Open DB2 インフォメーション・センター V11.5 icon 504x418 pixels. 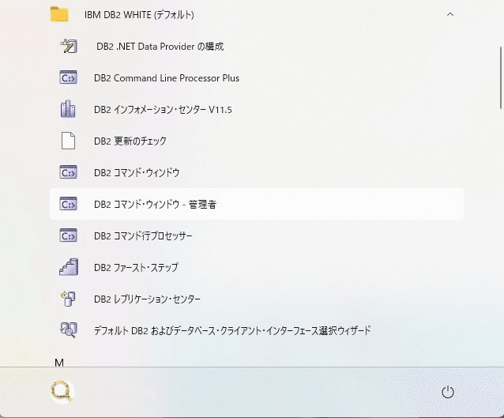coord(68,109)
